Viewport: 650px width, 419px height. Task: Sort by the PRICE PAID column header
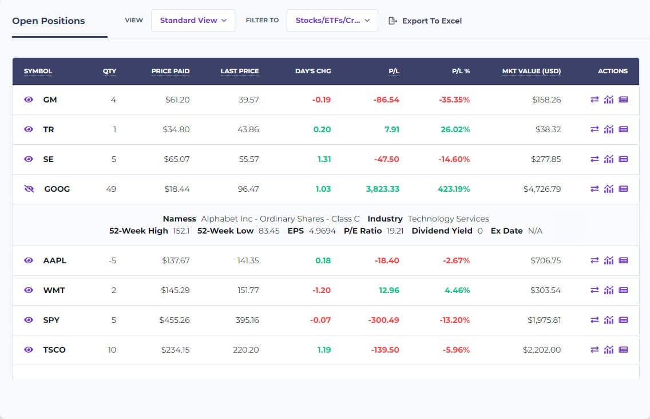tap(171, 71)
